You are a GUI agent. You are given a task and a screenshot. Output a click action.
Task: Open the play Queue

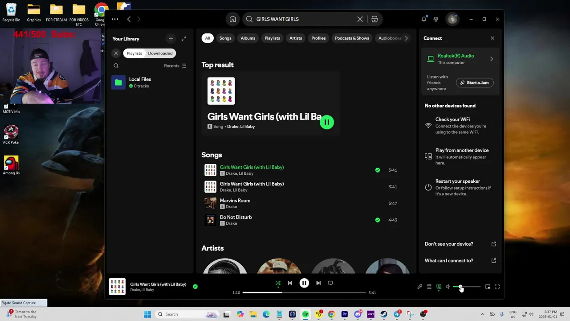[x=429, y=287]
